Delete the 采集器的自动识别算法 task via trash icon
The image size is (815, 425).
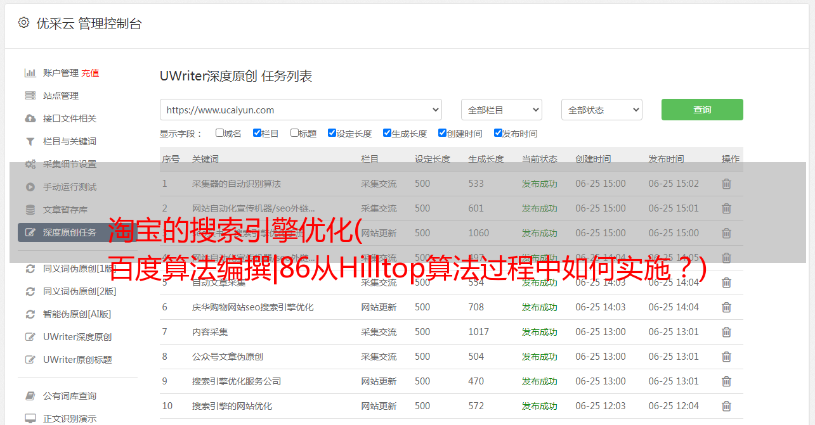coord(726,184)
